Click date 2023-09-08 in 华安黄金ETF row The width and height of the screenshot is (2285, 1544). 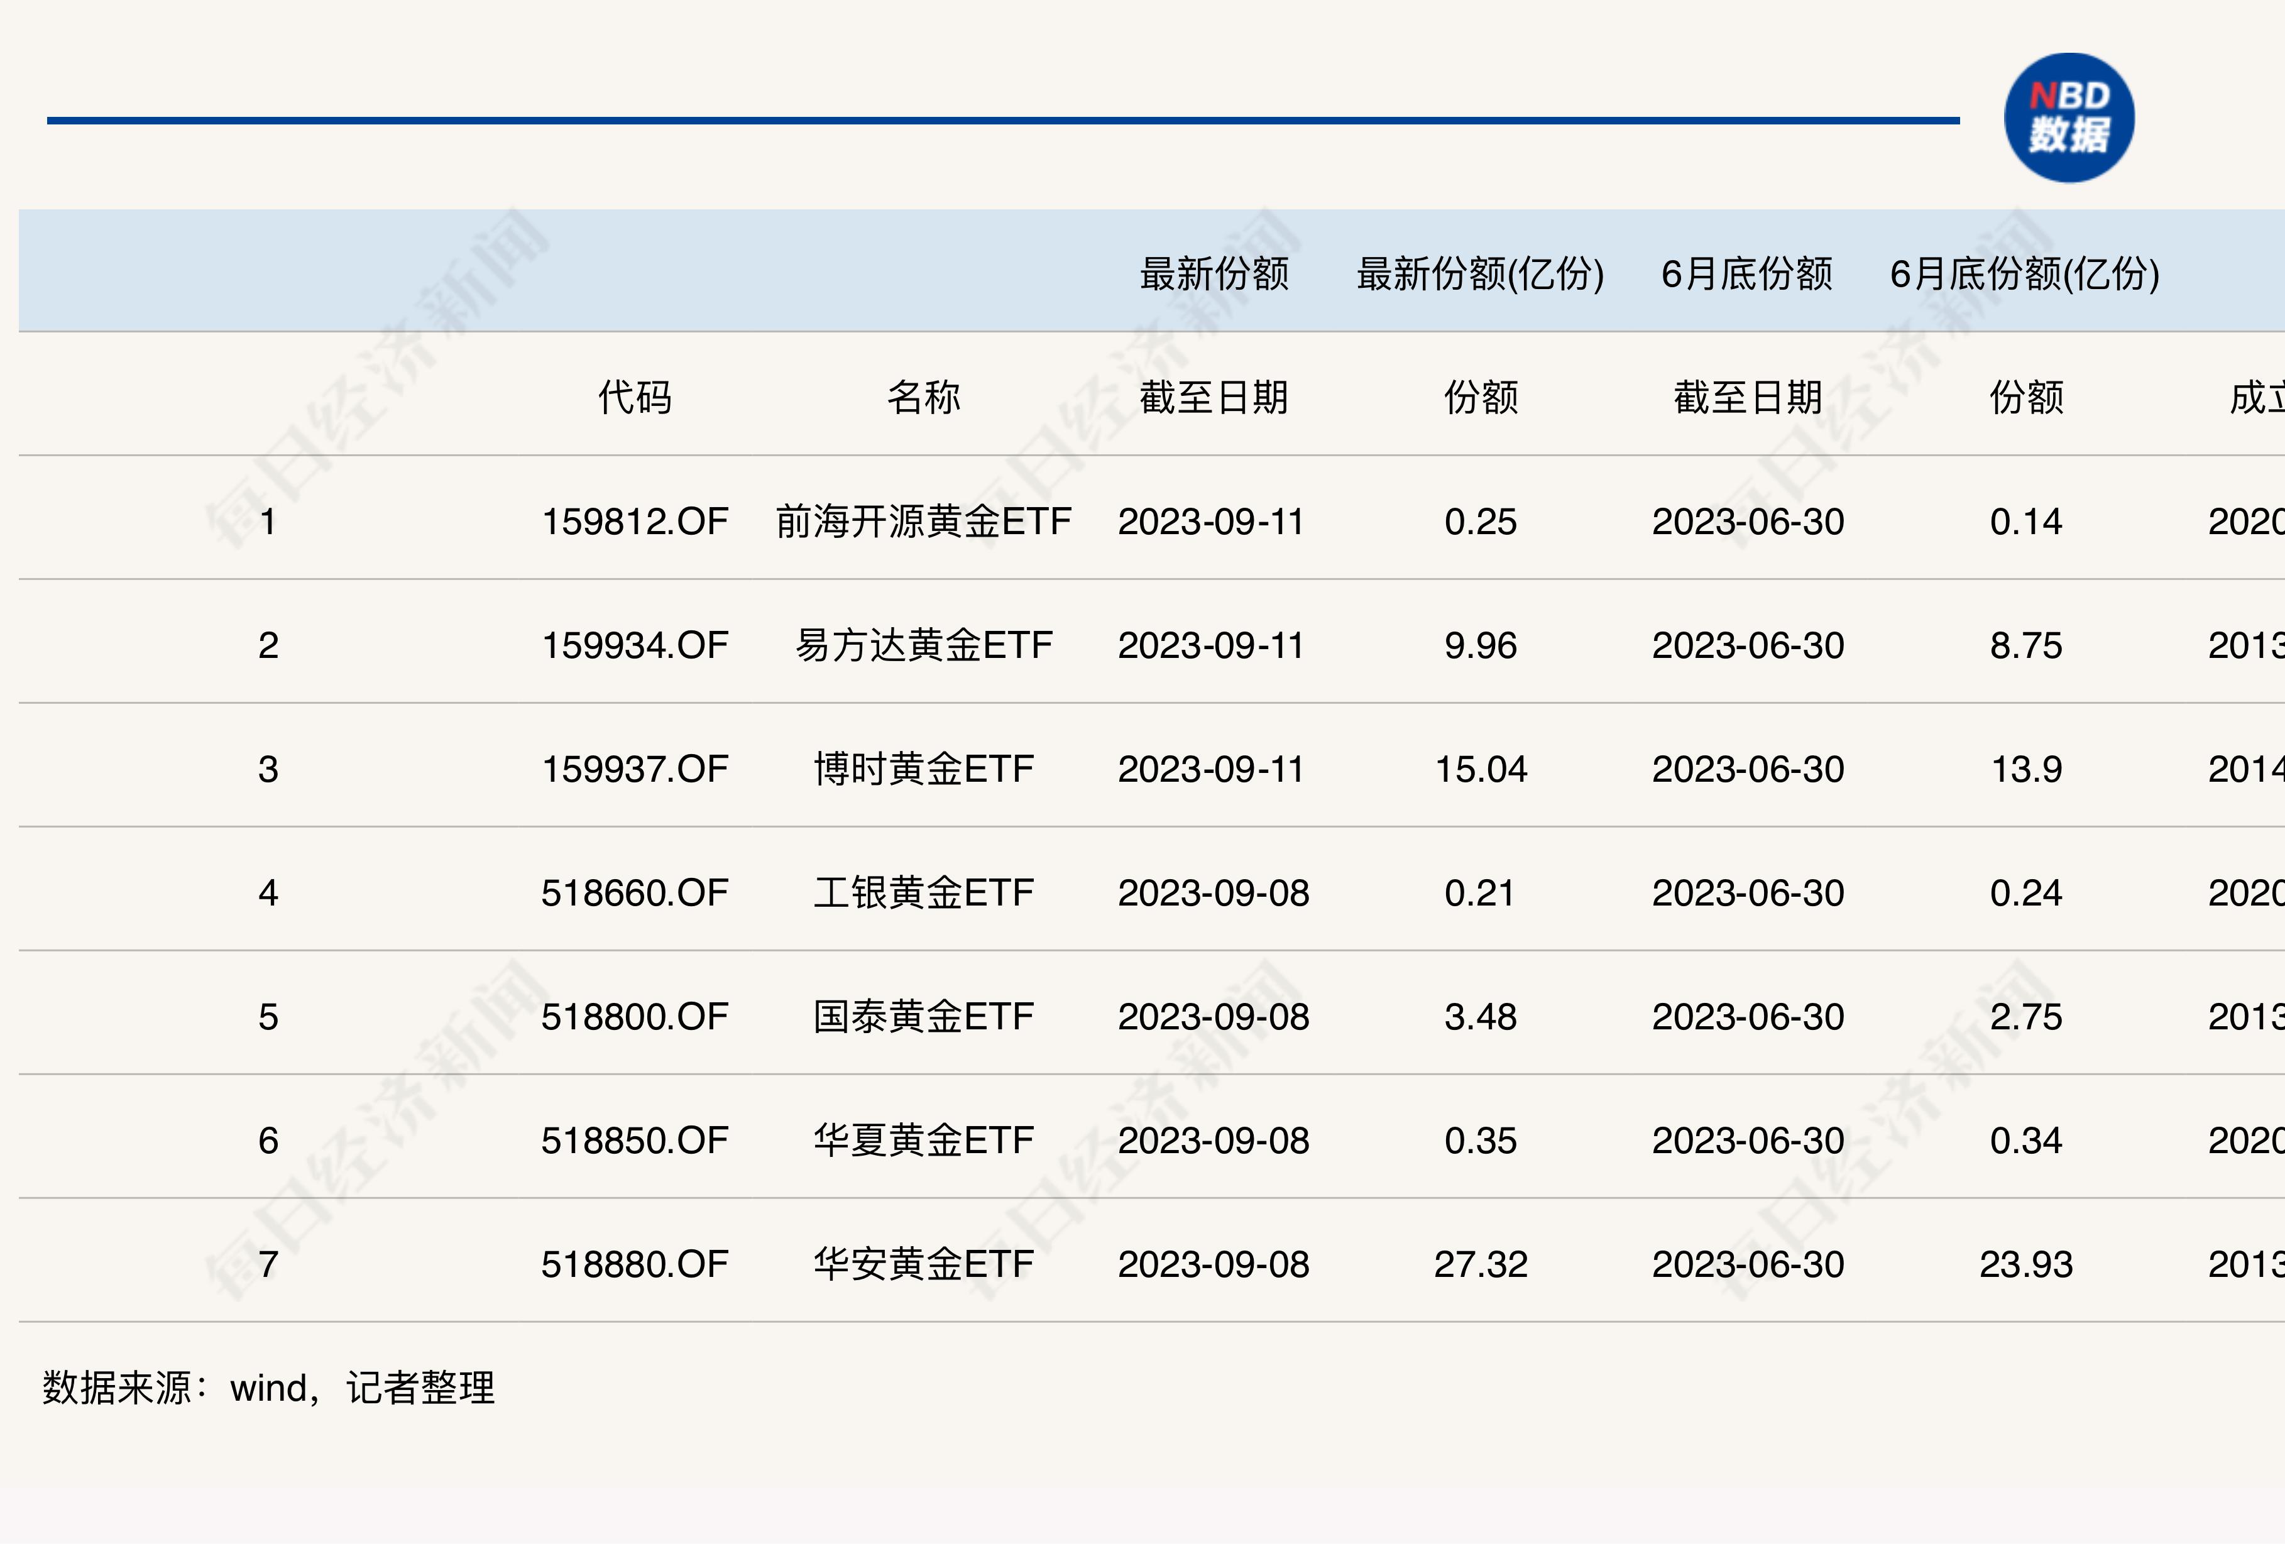tap(1214, 1265)
